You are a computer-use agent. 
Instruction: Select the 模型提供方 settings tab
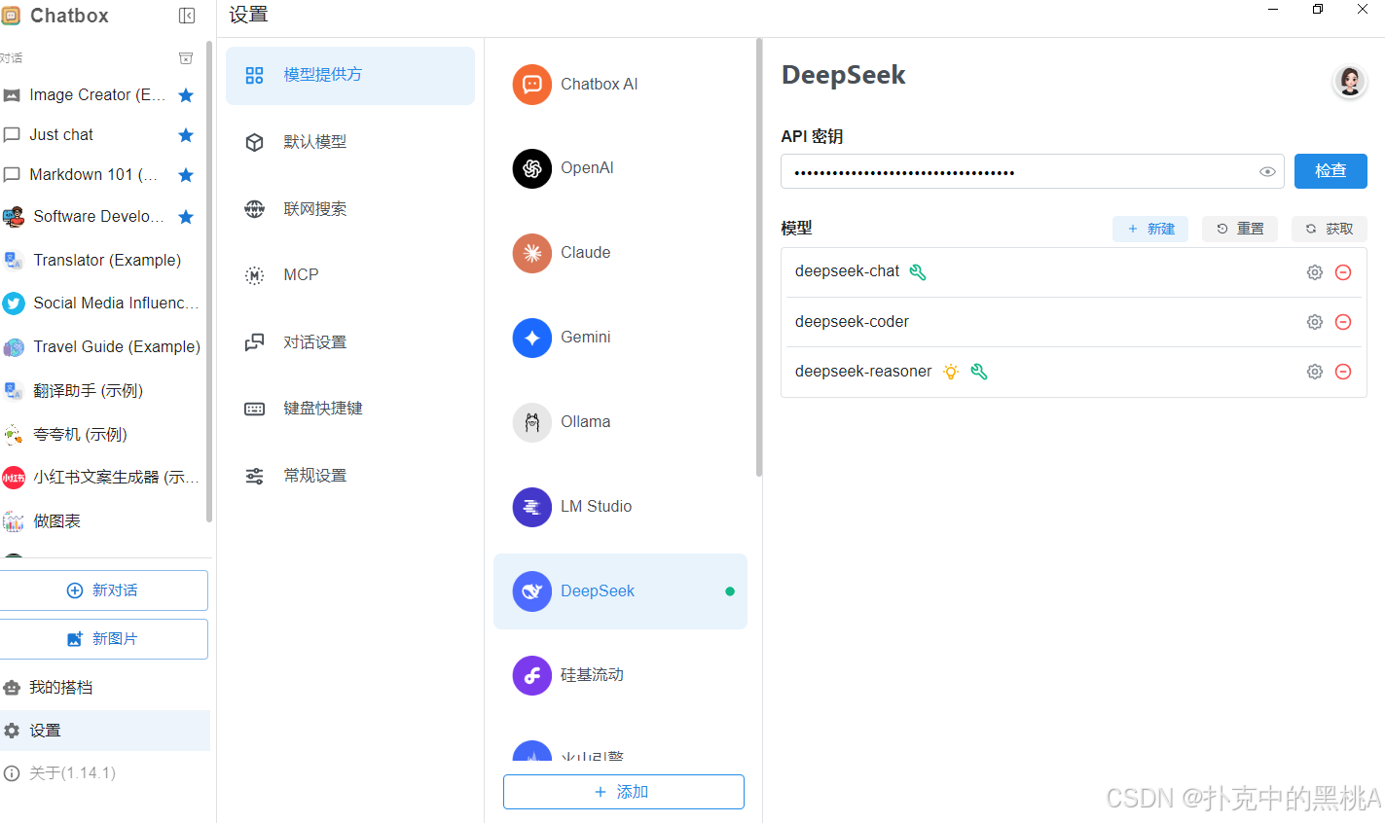point(350,75)
